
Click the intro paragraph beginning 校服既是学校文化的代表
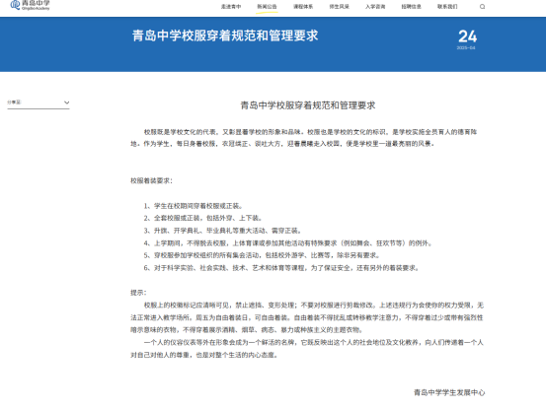304,138
